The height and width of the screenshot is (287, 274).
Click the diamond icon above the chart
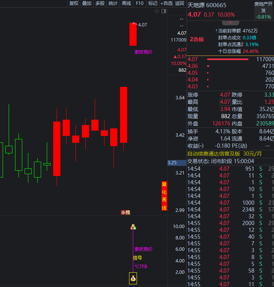pos(157,11)
